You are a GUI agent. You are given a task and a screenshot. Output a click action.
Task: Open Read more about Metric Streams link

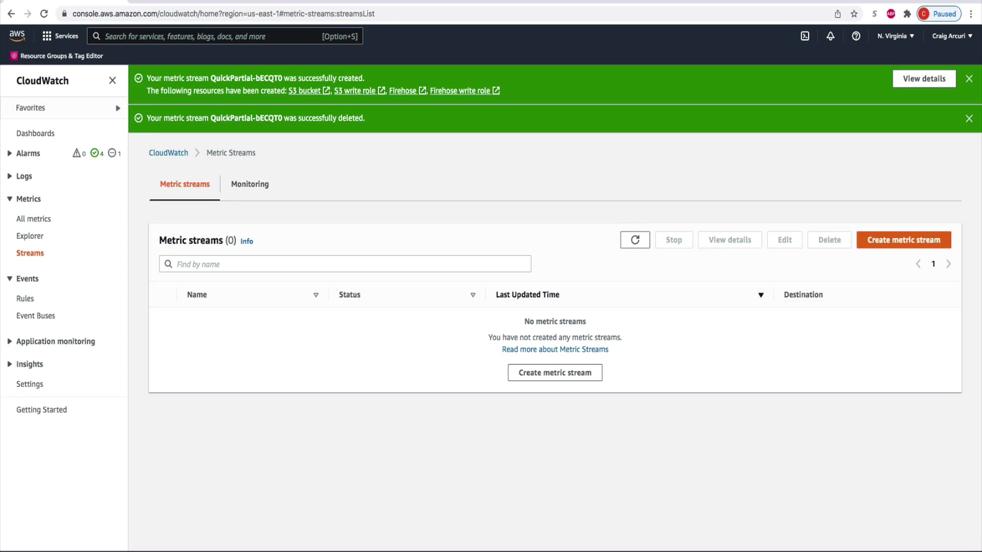pyautogui.click(x=555, y=350)
